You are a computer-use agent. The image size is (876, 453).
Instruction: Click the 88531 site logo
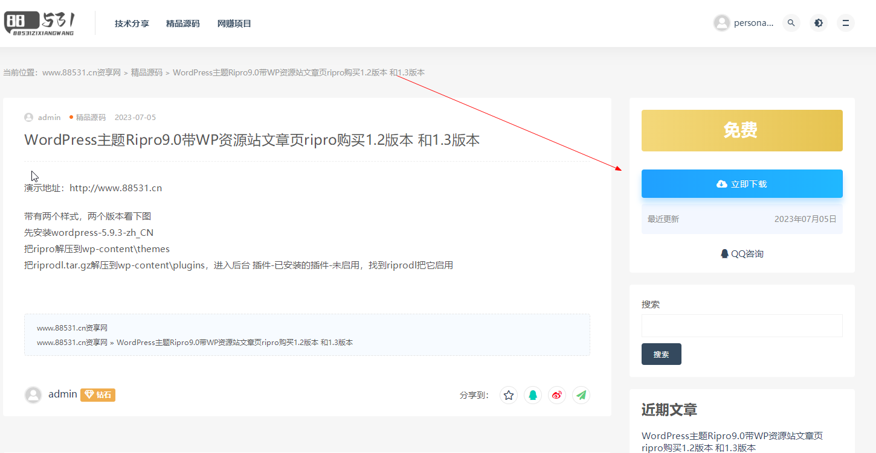pos(40,23)
